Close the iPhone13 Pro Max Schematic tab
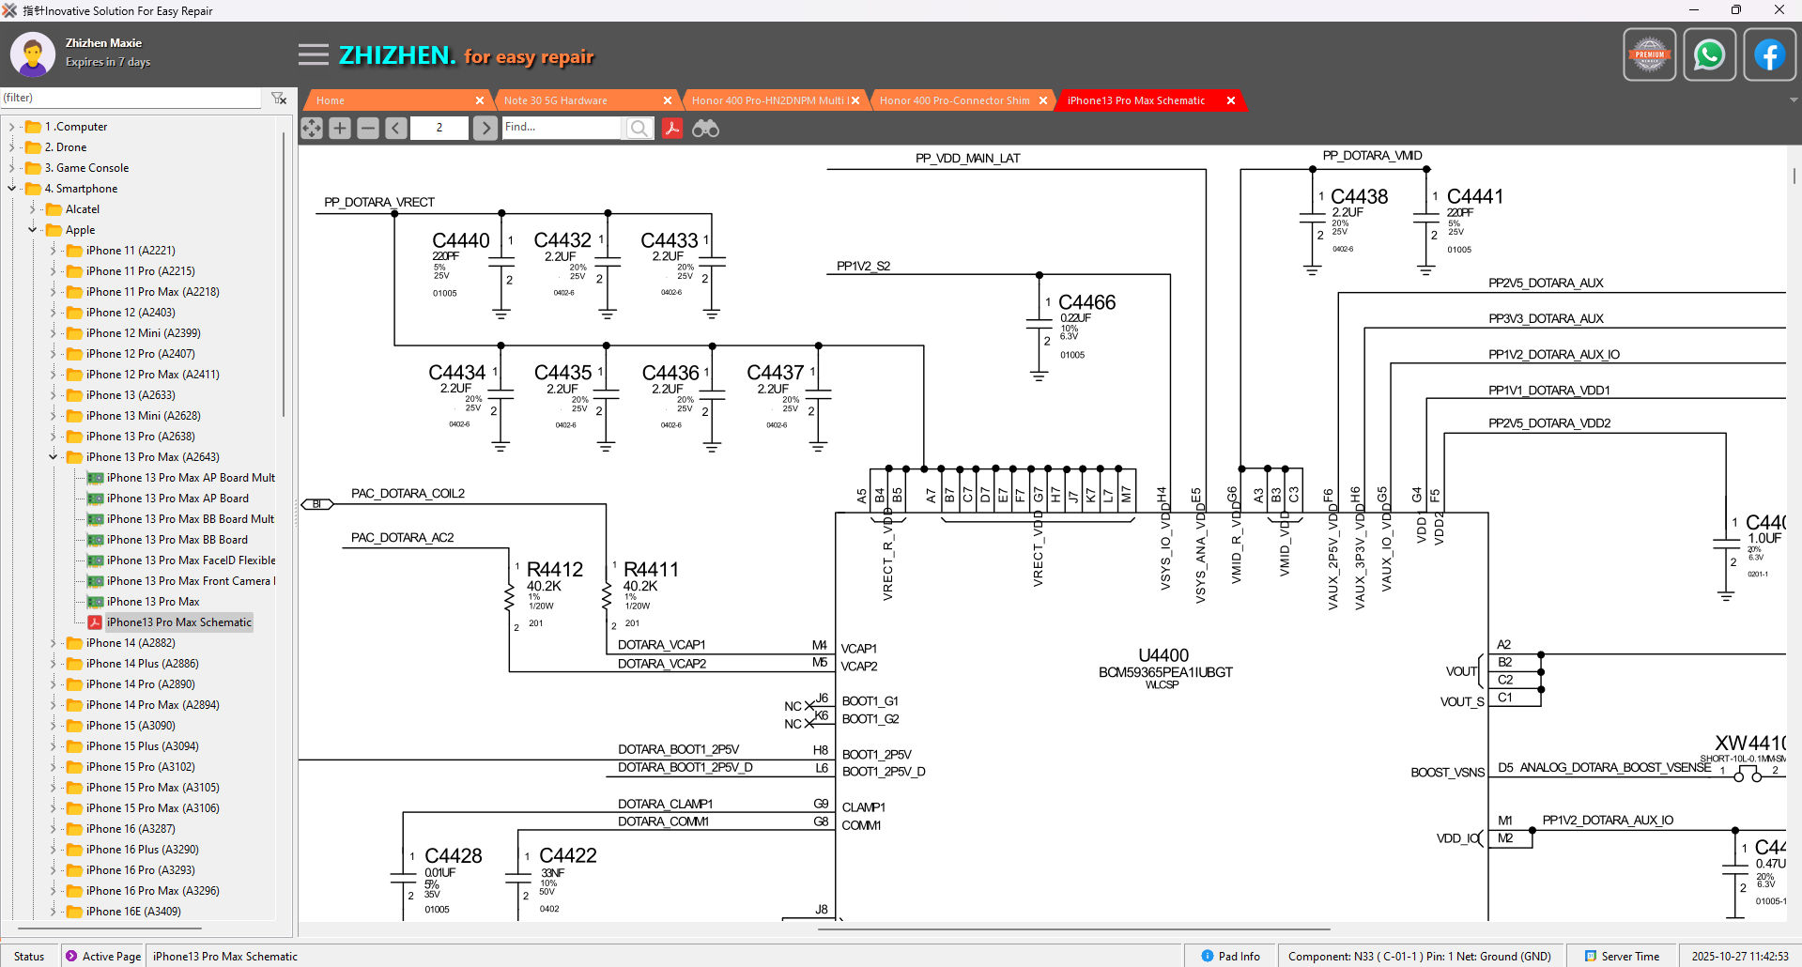Screen dimensions: 1802x967 1231,100
